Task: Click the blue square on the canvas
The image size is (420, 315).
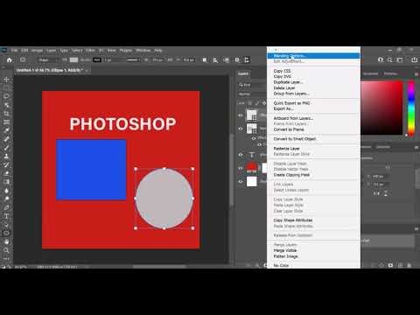Action: point(91,170)
